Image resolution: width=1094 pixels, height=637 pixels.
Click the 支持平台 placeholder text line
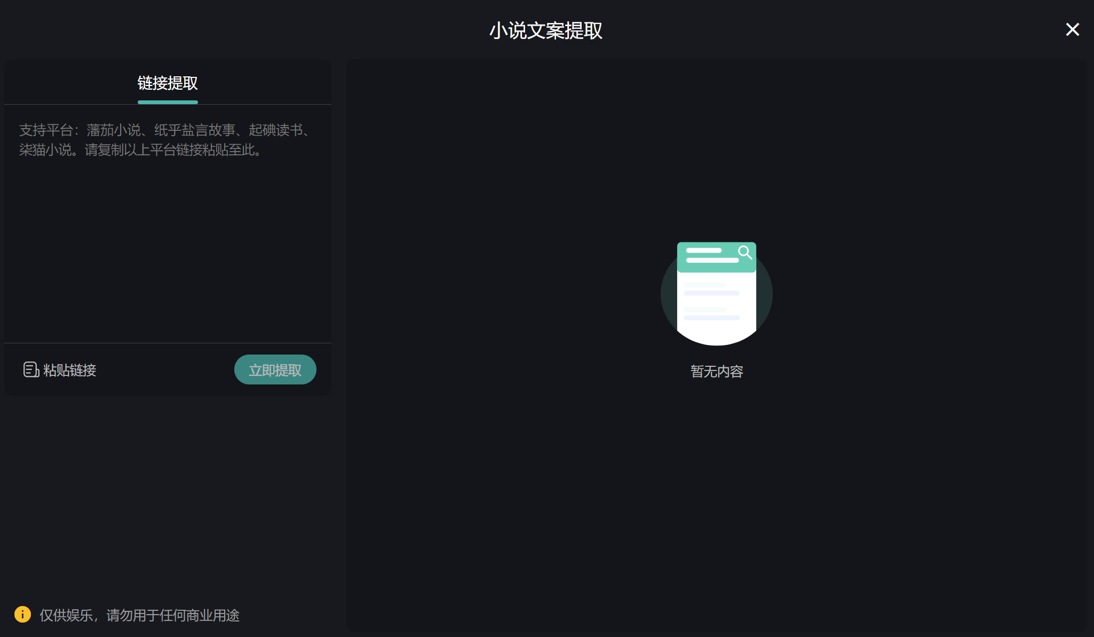[x=164, y=130]
